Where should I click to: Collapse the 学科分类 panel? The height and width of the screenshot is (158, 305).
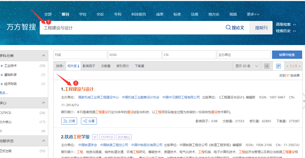coord(43,55)
